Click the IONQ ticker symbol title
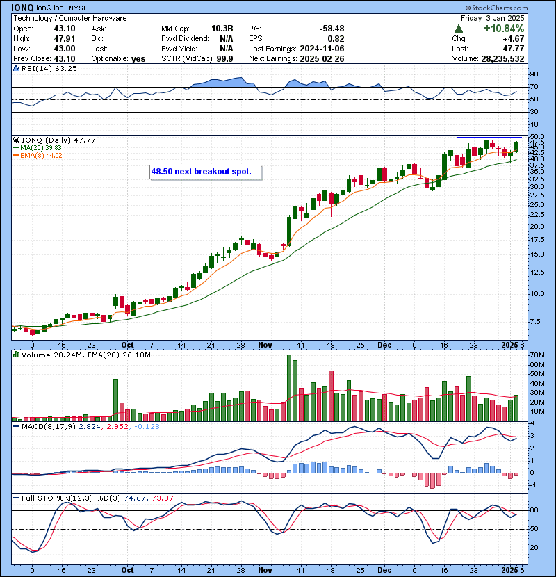Screen dimensions: 556x577 [x=22, y=8]
